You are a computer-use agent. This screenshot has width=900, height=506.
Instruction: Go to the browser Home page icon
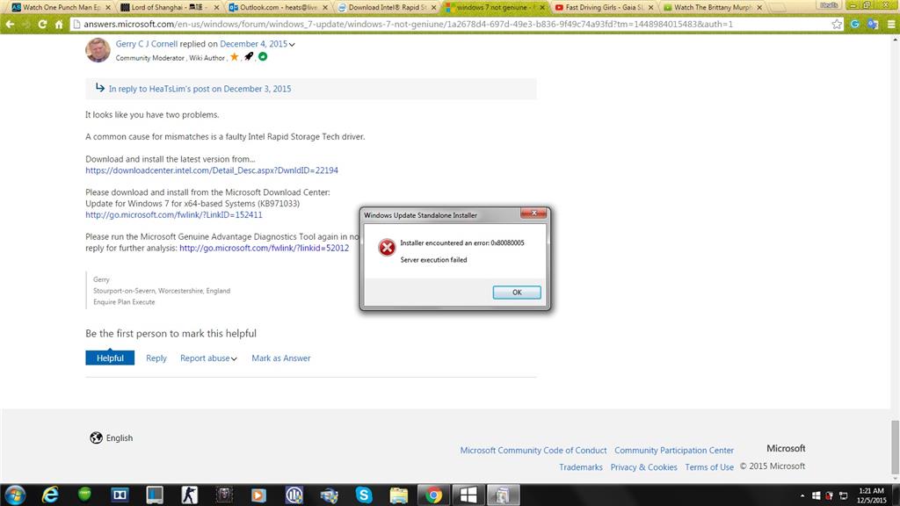tap(59, 24)
